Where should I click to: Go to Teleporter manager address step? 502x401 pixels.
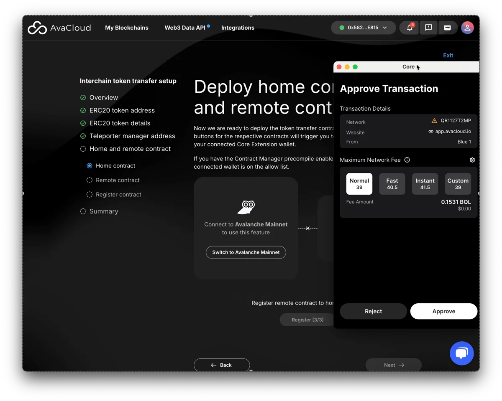(x=132, y=136)
